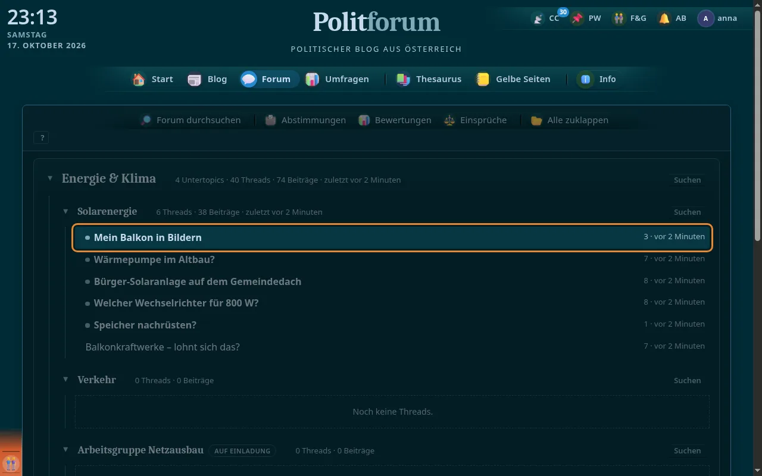Click the Noch keine Threads. placeholder under Verkehr
The image size is (762, 476).
click(x=392, y=412)
